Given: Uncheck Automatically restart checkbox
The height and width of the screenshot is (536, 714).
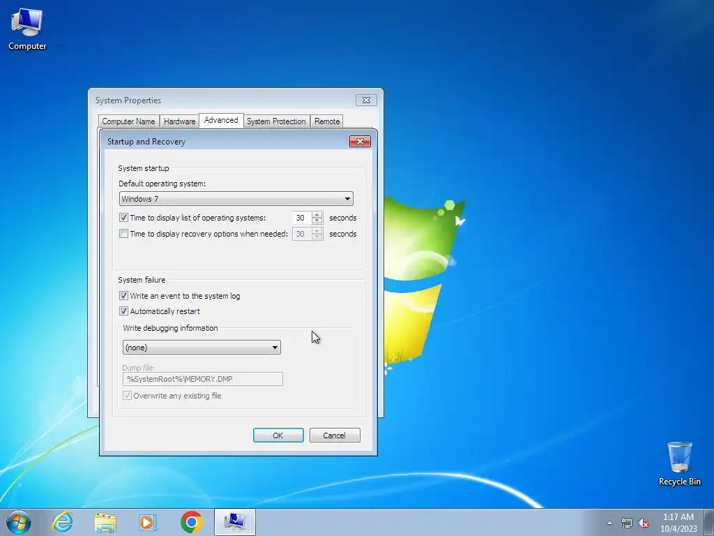Looking at the screenshot, I should [x=123, y=311].
